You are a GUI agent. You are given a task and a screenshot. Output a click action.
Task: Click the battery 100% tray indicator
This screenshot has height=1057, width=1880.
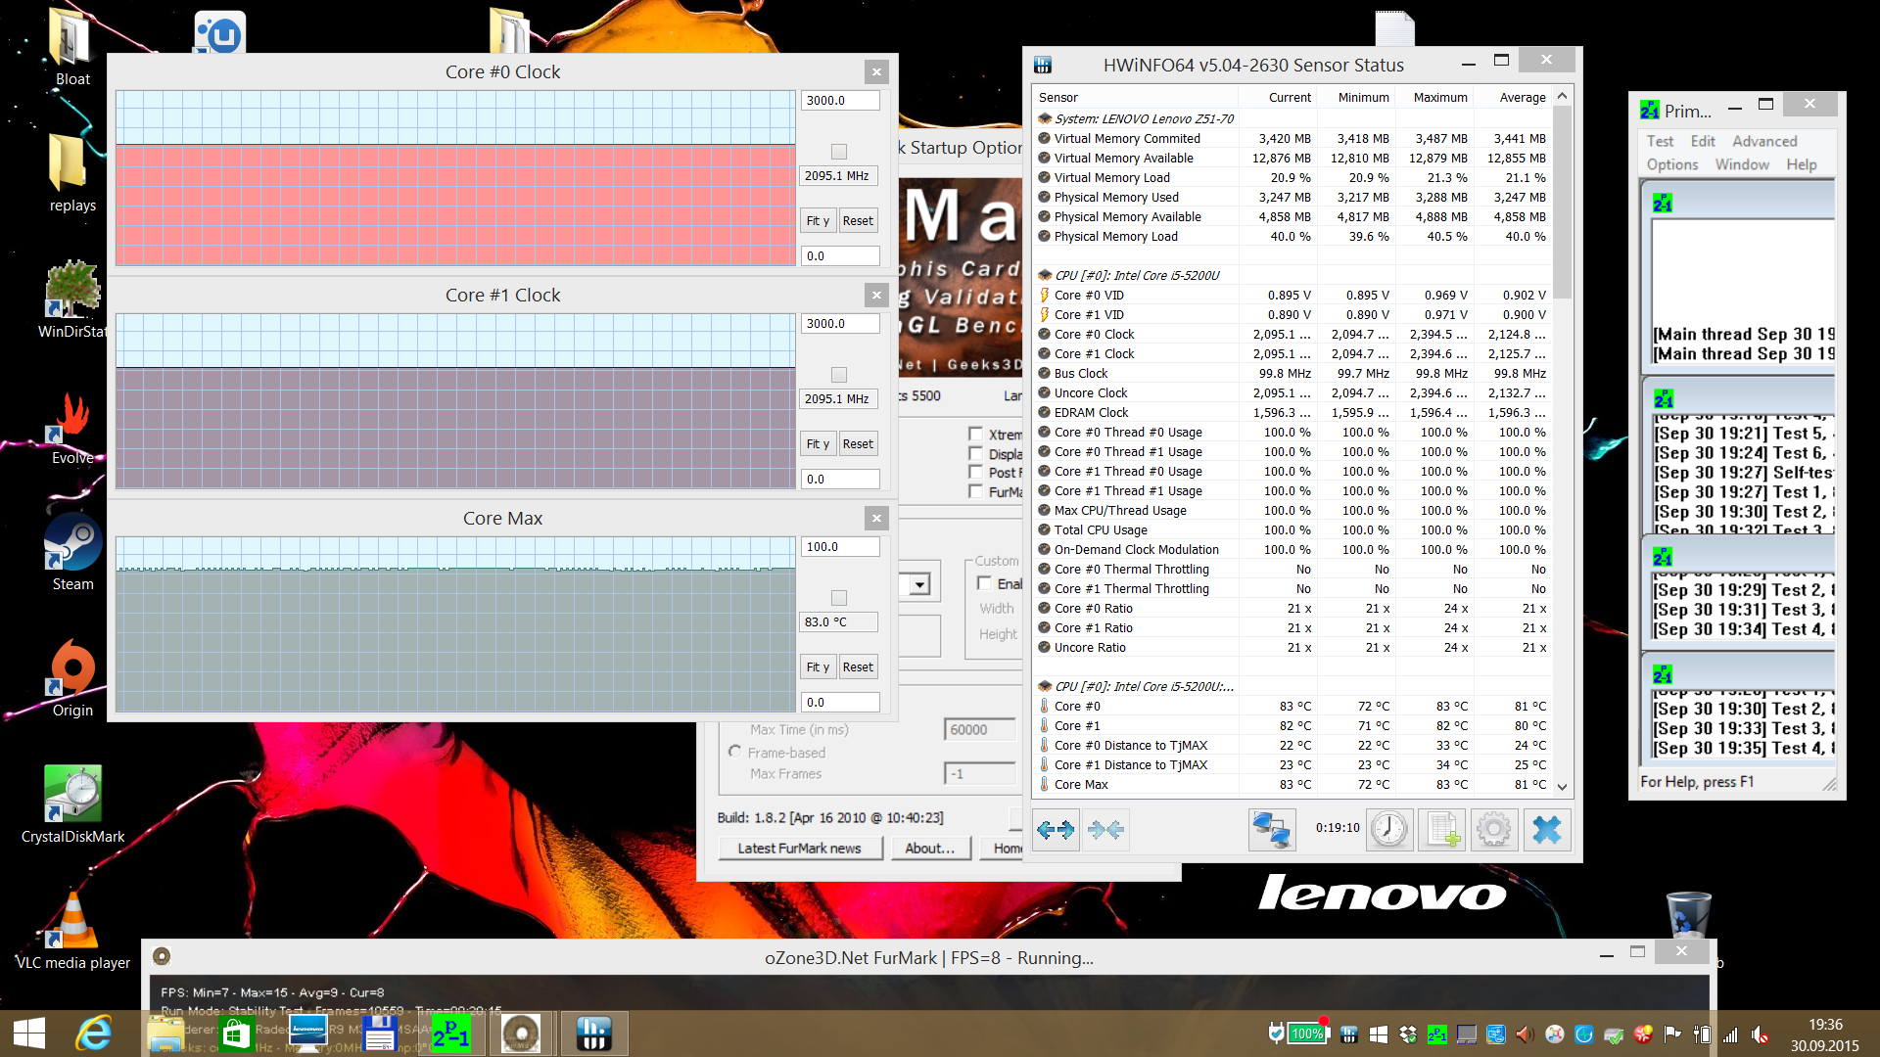[1306, 1034]
